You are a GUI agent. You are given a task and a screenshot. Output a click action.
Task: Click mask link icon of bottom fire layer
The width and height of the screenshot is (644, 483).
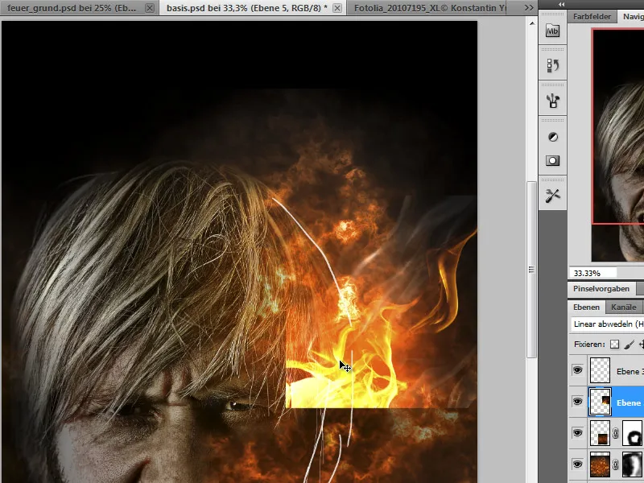[616, 464]
